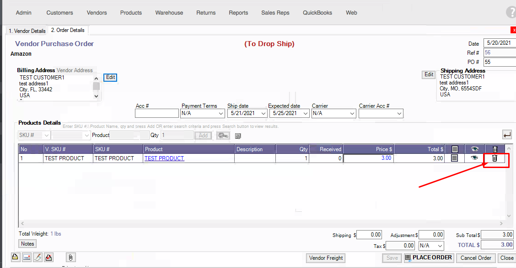516x268 pixels.
Task: Delete the TEST PRODUCT row using trash icon
Action: (494, 158)
